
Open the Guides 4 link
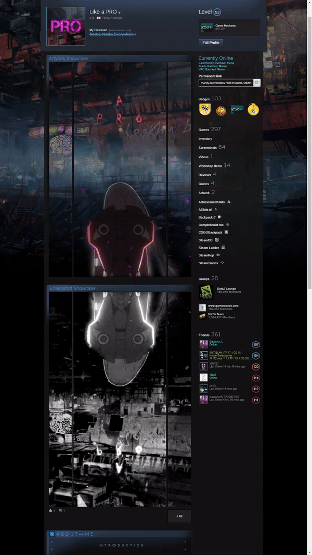coord(206,183)
